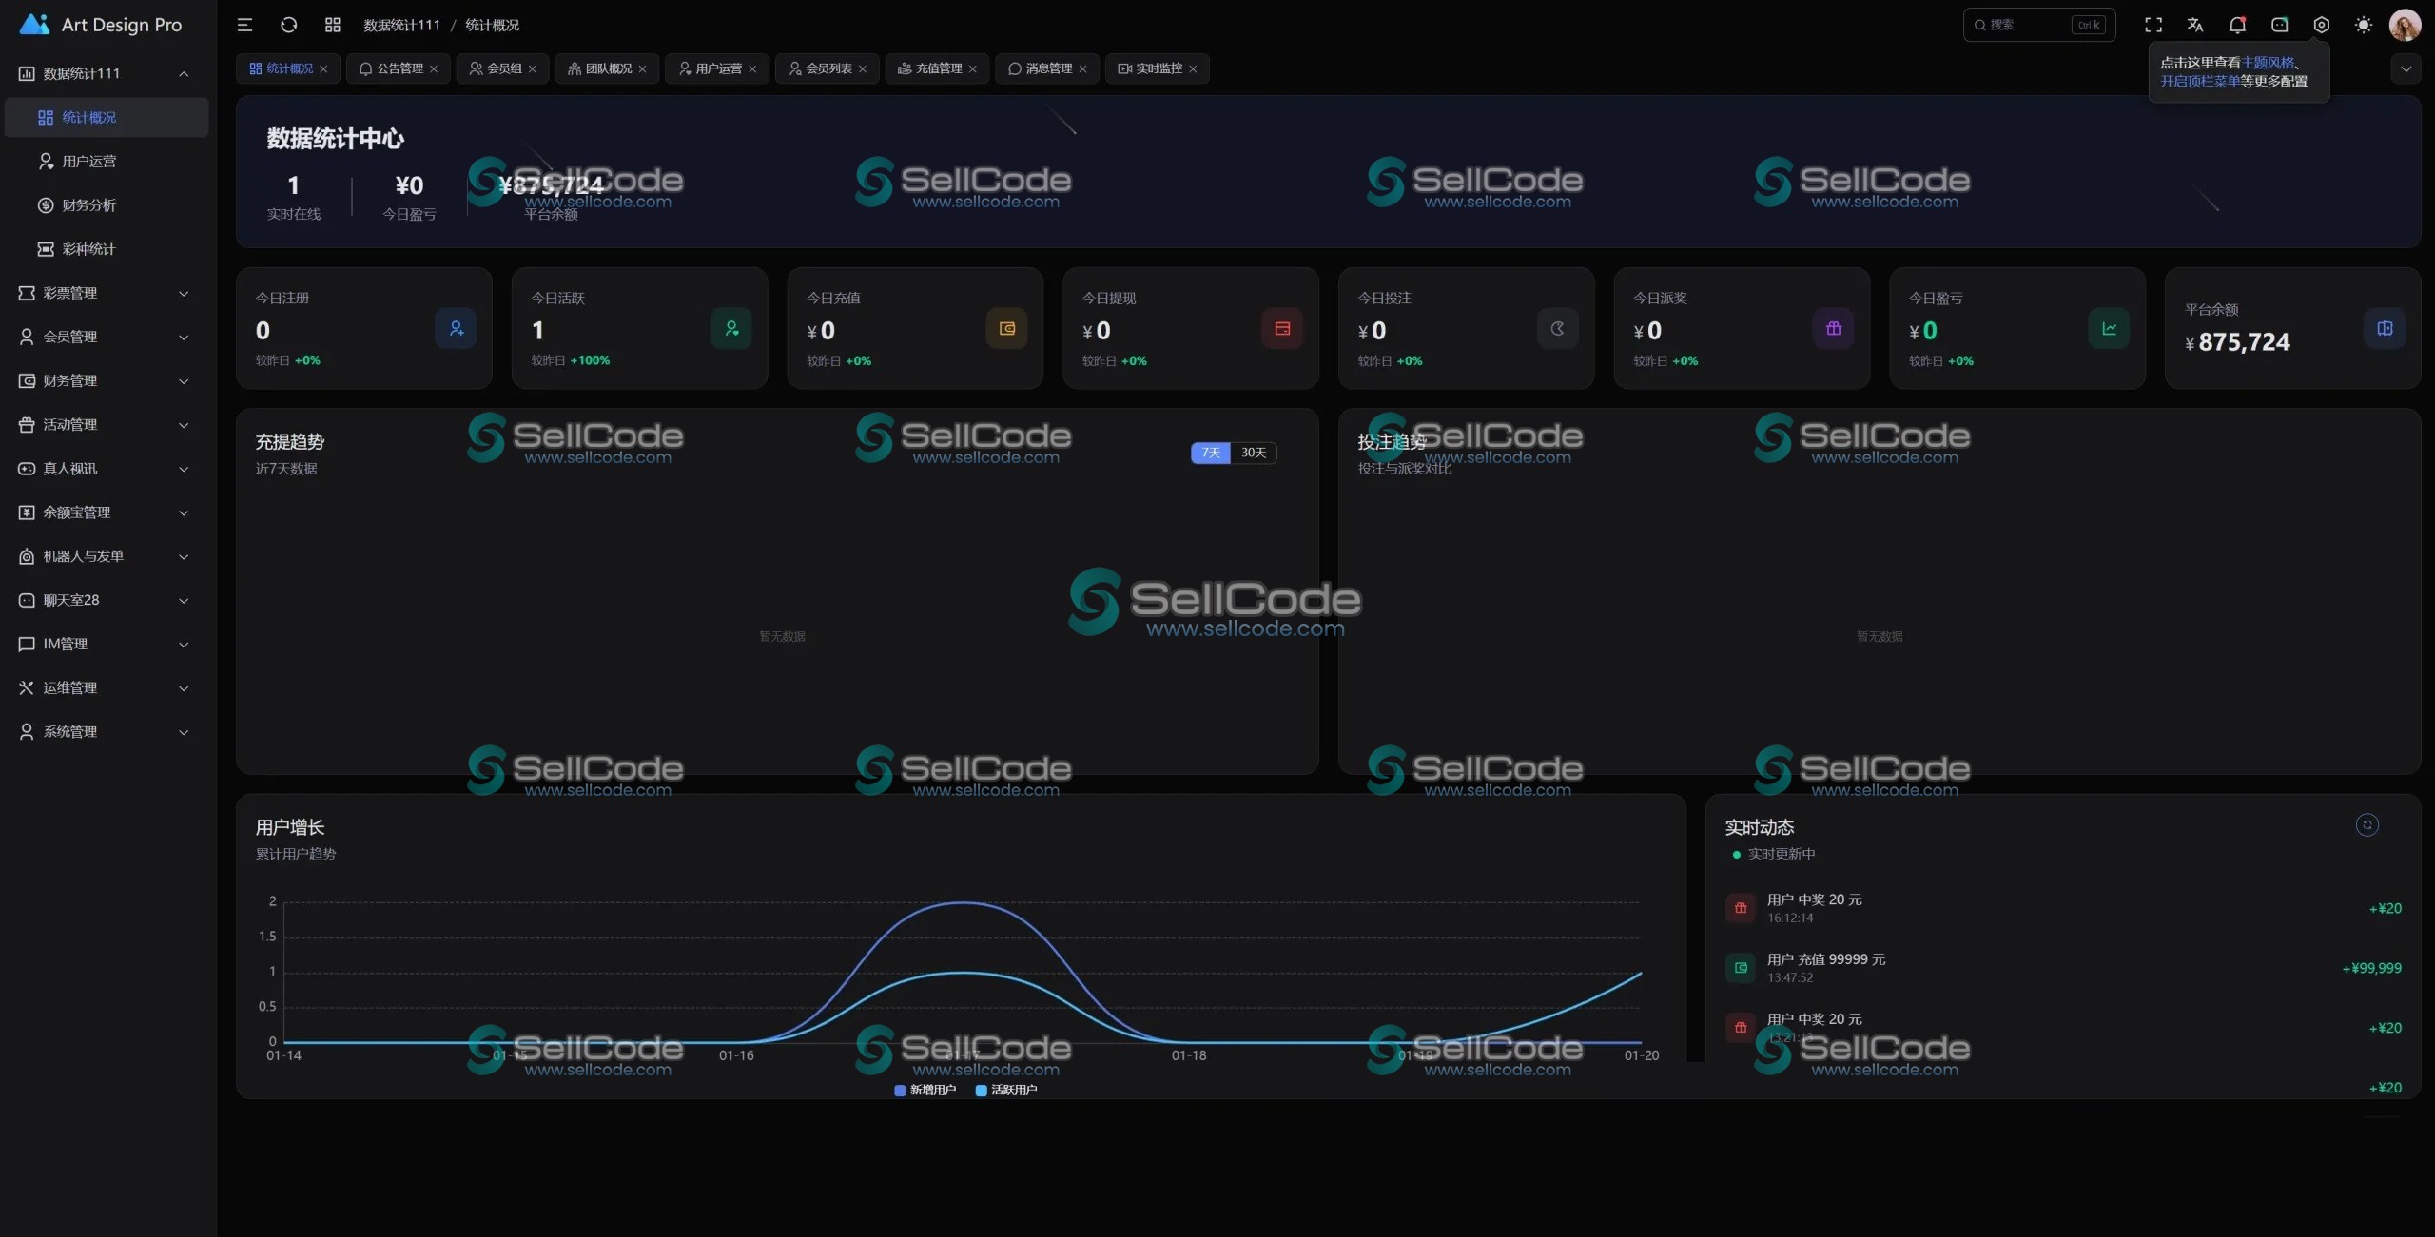The image size is (2435, 1237).
Task: Select 财务分析 in the sidebar
Action: [x=107, y=205]
